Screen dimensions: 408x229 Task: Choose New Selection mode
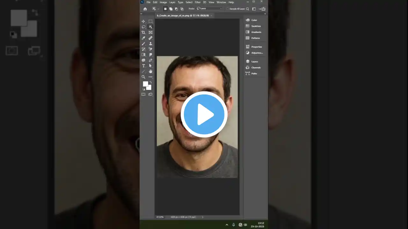click(x=165, y=9)
